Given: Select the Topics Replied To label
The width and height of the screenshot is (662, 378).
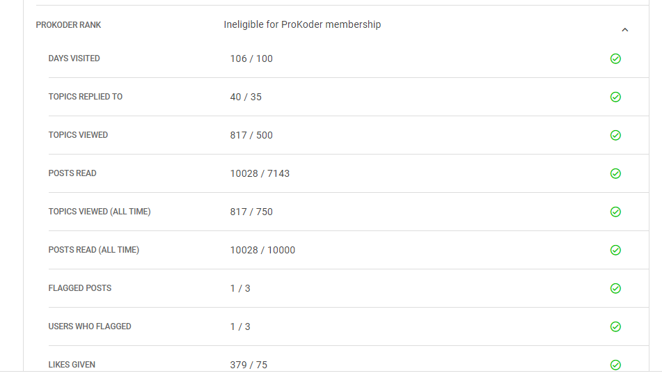Looking at the screenshot, I should (x=85, y=97).
